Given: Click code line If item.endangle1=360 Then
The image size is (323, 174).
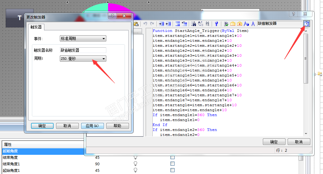Looking at the screenshot, I should (184, 115).
